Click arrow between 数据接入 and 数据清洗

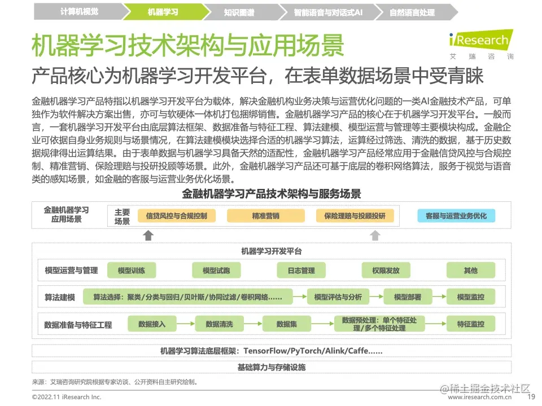(186, 324)
